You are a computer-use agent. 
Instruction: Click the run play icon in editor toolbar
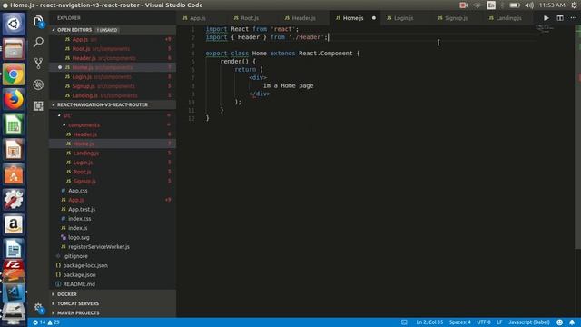(x=547, y=18)
